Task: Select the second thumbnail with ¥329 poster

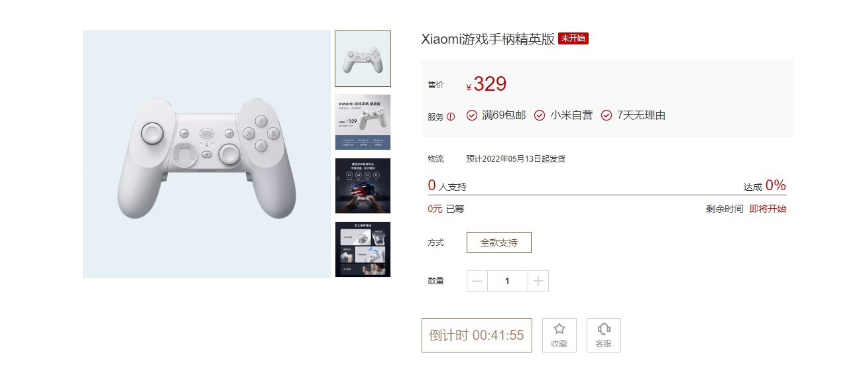Action: 363,122
